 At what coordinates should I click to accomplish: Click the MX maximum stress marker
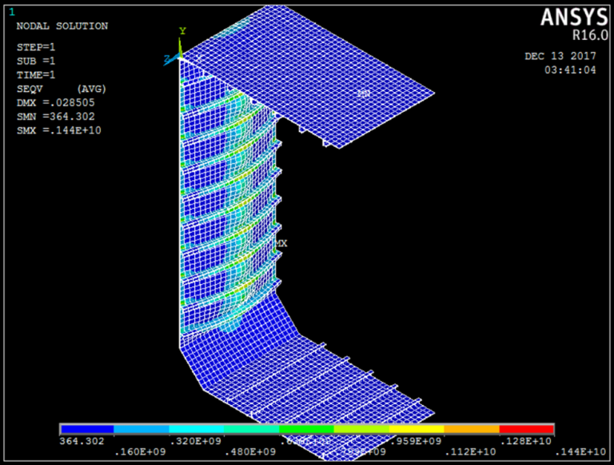281,242
